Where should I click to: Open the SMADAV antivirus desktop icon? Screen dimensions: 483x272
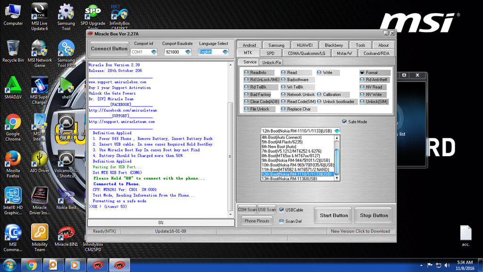point(13,86)
